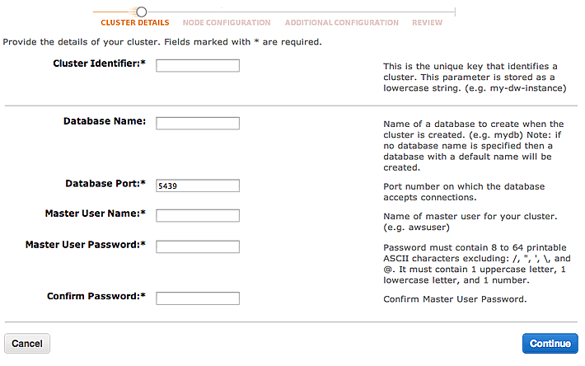
Task: Cancel the cluster creation wizard
Action: pyautogui.click(x=27, y=343)
